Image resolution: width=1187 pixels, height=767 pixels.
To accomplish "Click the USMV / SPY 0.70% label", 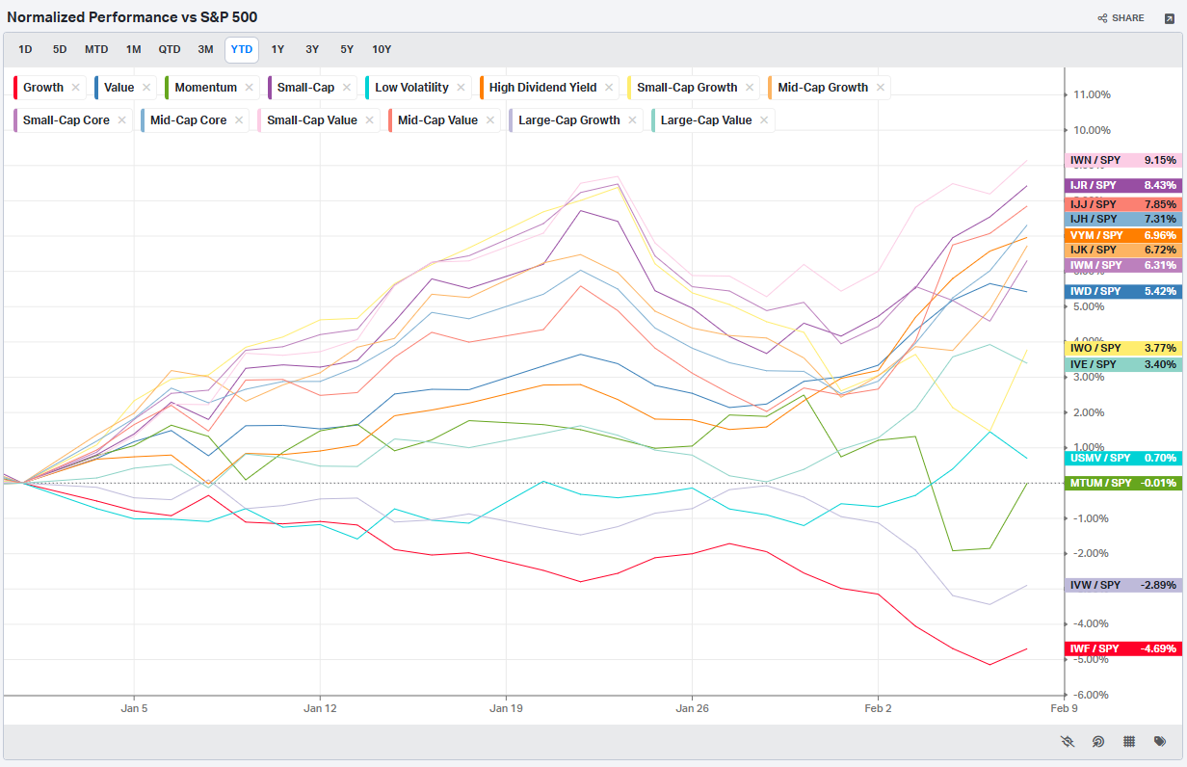I will point(1123,459).
